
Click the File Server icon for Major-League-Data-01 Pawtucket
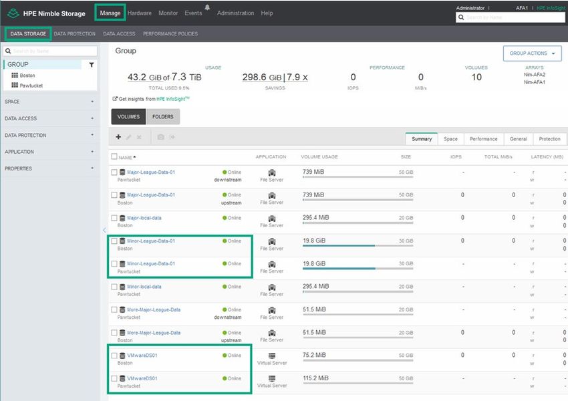(272, 173)
